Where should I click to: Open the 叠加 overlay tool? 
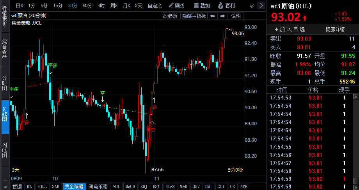(x=202, y=5)
